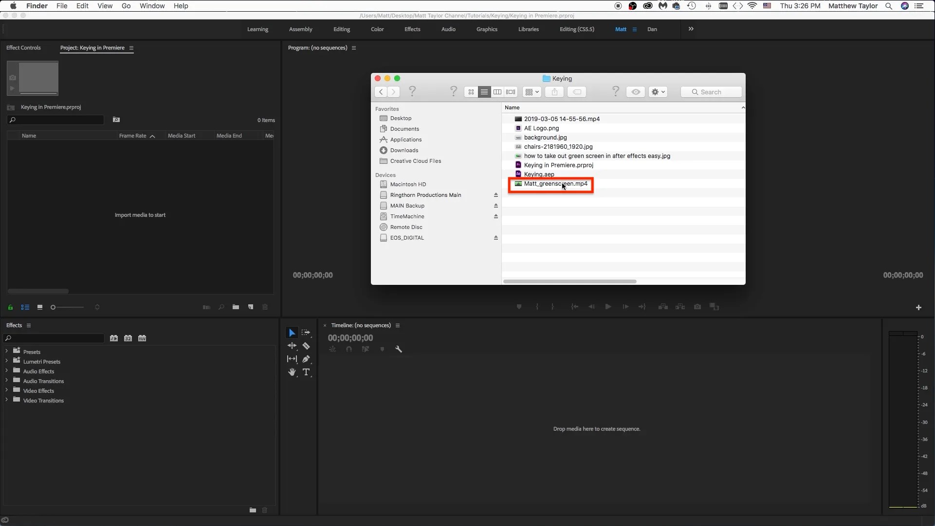This screenshot has height=526, width=935.
Task: Open the Timeline panel menu
Action: click(399, 325)
